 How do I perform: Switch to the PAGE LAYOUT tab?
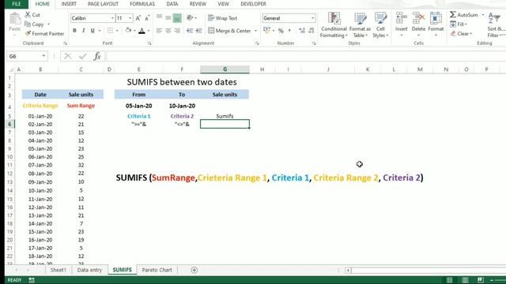[x=103, y=4]
